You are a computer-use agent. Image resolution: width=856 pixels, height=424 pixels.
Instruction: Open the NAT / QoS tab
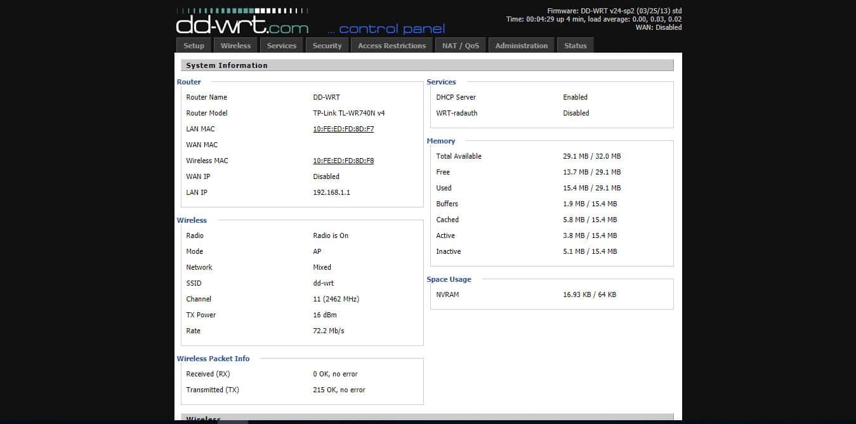(x=461, y=46)
